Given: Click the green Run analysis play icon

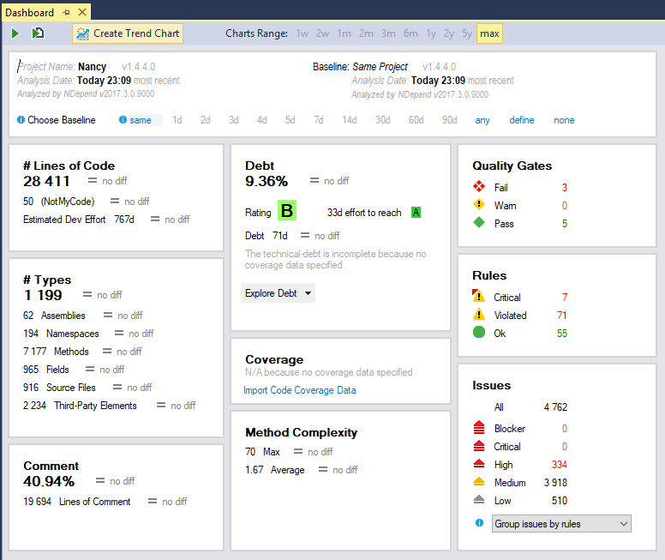Looking at the screenshot, I should 15,33.
